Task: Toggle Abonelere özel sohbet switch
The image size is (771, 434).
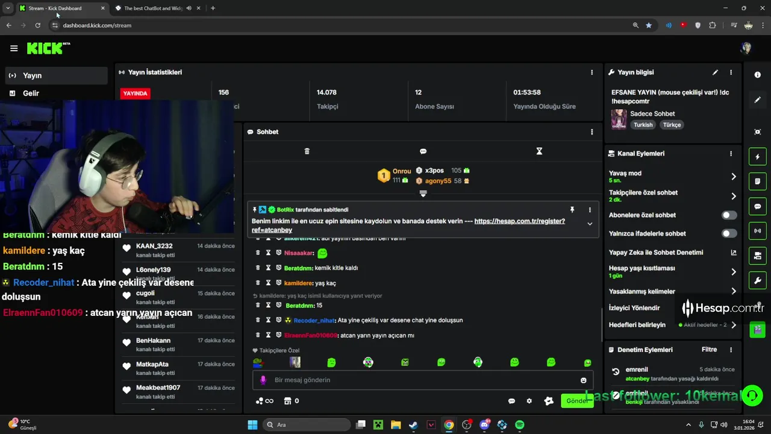Action: [x=729, y=215]
